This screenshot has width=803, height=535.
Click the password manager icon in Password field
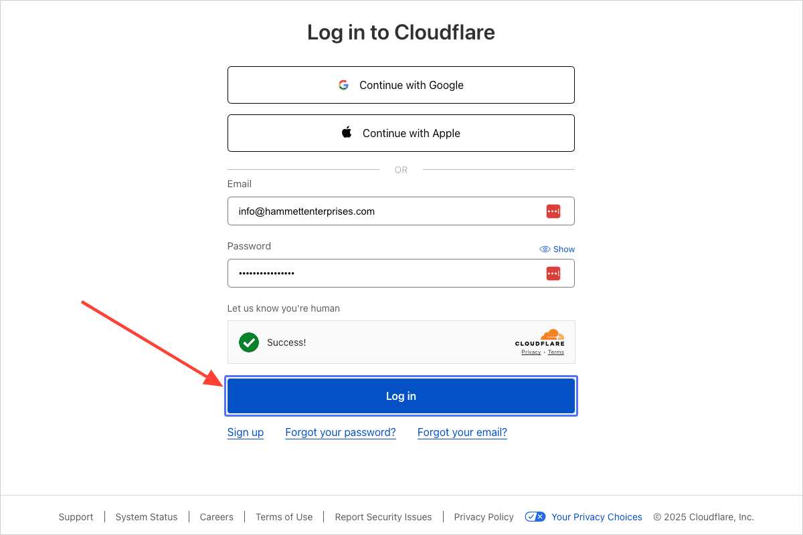pyautogui.click(x=553, y=274)
